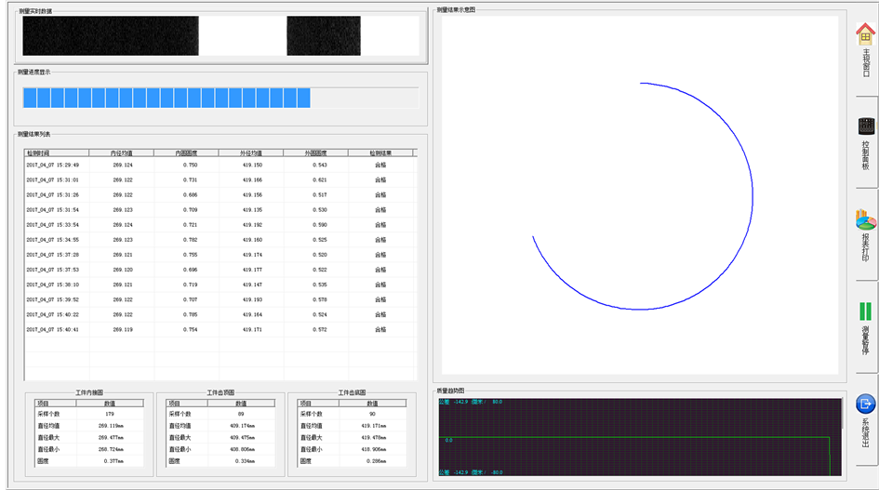Select the row with 外径均值 419.192
The height and width of the screenshot is (490, 879).
click(251, 225)
